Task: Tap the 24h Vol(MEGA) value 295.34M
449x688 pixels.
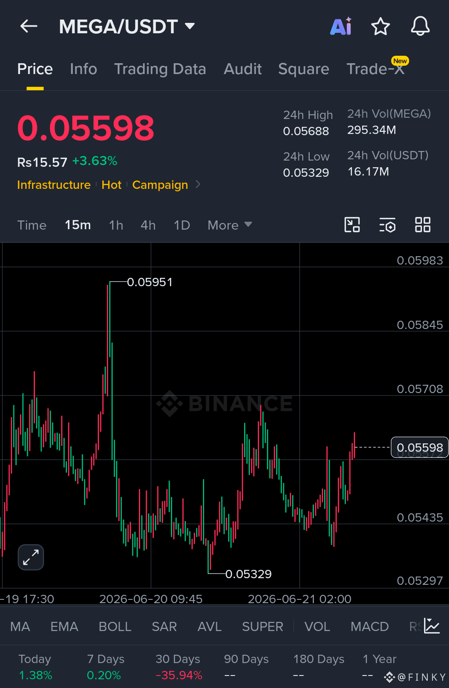Action: click(372, 130)
